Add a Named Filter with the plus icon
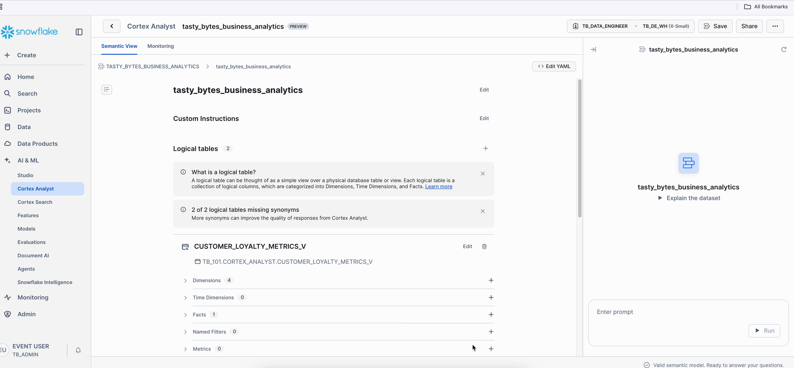This screenshot has height=368, width=794. click(x=491, y=332)
